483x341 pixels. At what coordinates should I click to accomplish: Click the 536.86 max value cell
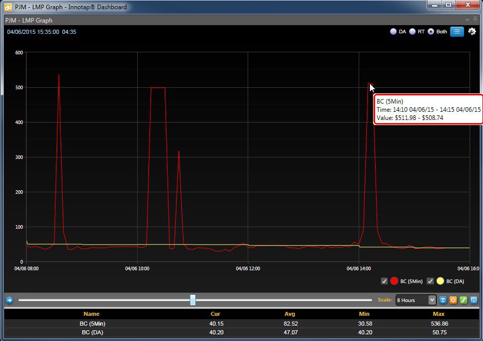(x=439, y=324)
